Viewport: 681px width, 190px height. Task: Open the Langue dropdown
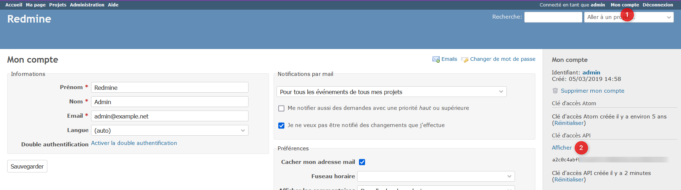170,131
